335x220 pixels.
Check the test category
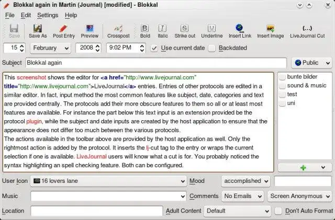tap(282, 94)
